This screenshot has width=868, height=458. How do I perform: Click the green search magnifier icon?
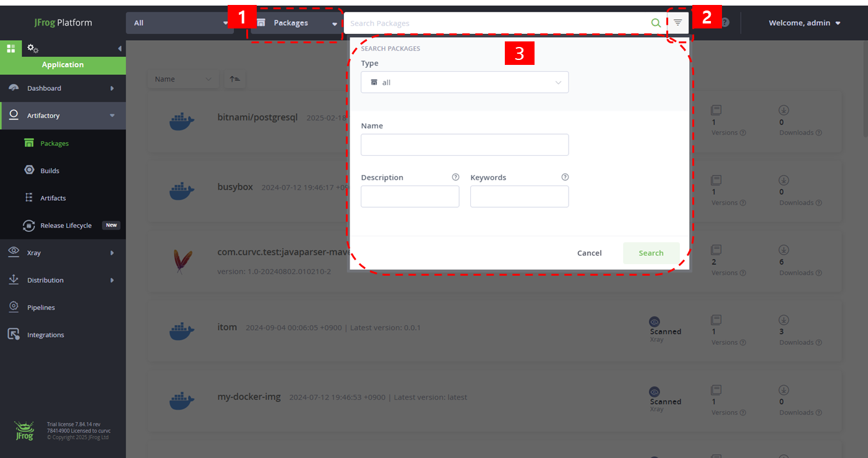click(x=656, y=23)
